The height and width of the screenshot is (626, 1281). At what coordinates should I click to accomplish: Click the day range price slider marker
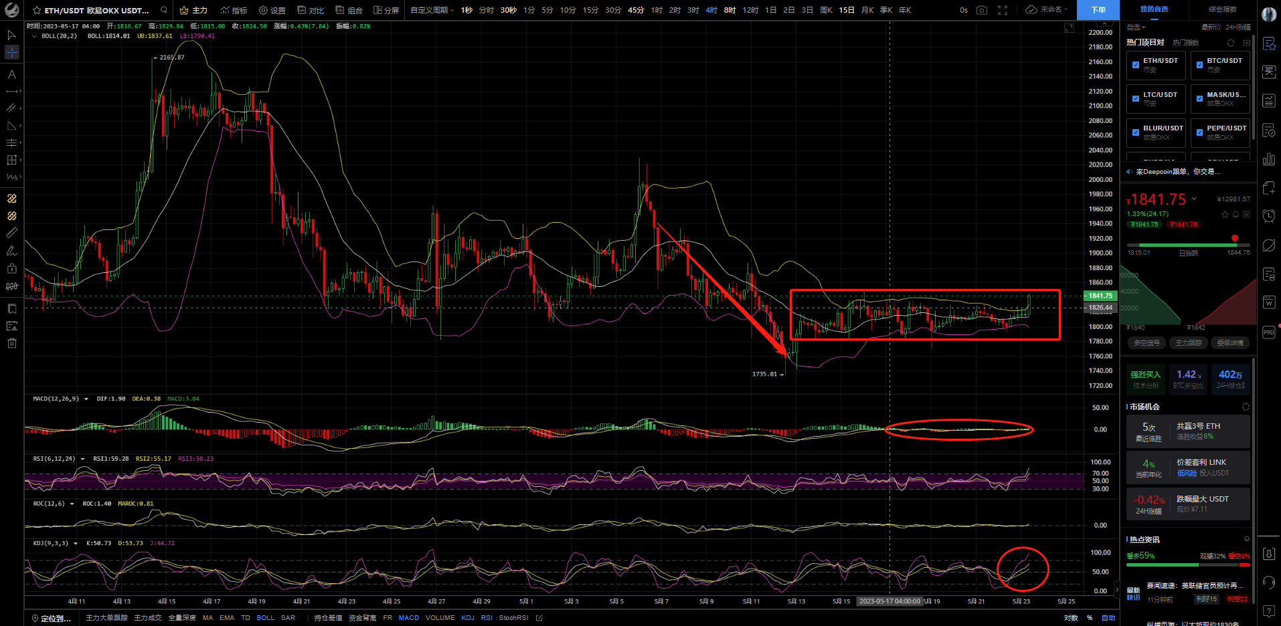1235,238
